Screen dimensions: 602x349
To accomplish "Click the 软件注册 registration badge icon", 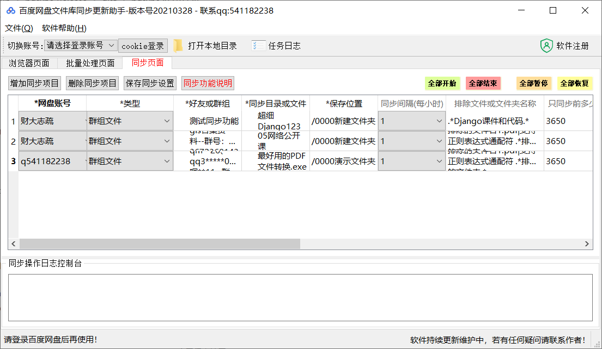I will [x=546, y=46].
